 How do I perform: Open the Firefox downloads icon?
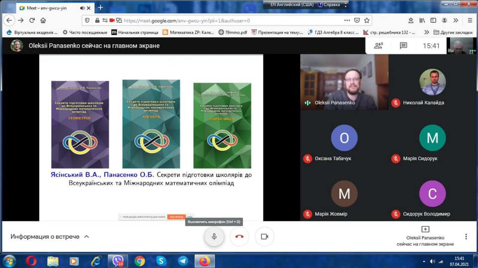coord(411,20)
